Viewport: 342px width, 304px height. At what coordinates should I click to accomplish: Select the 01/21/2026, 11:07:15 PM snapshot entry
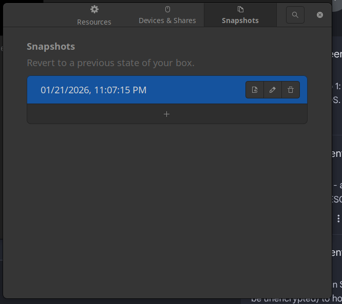click(x=93, y=90)
